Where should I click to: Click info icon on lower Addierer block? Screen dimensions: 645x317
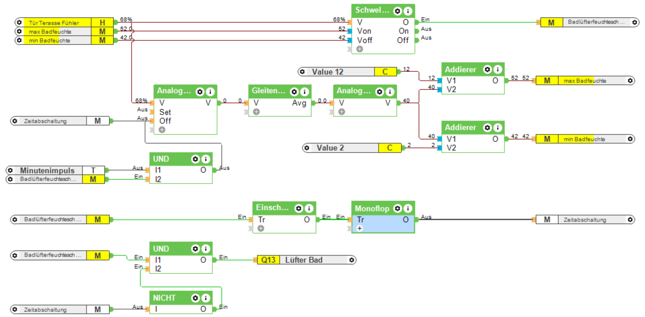tap(498, 127)
